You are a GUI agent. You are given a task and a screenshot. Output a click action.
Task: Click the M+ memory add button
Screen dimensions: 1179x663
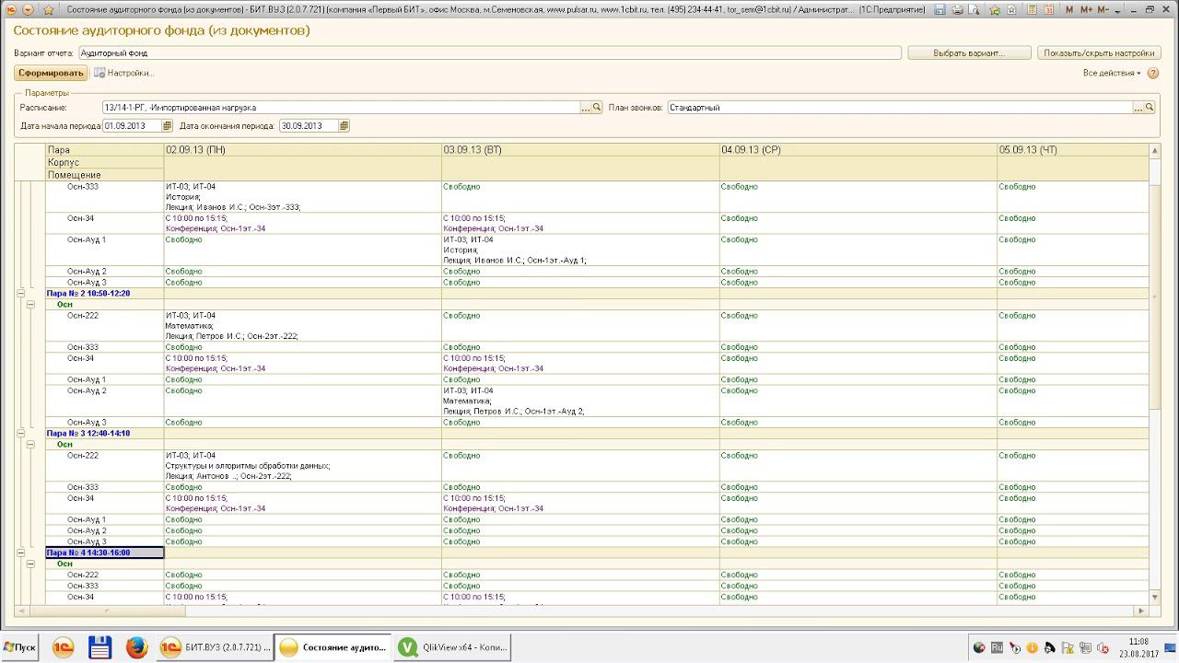pyautogui.click(x=1086, y=9)
